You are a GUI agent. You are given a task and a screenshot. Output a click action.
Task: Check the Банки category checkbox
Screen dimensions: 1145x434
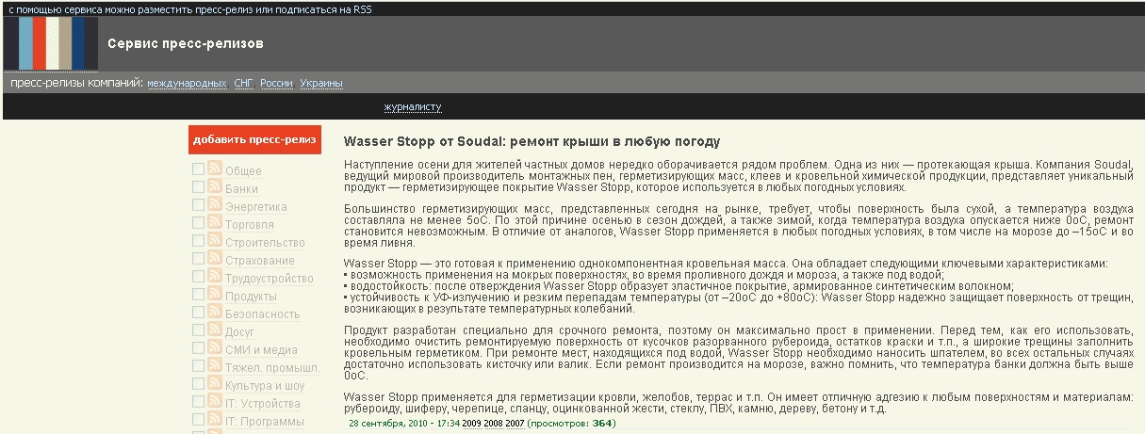(199, 187)
